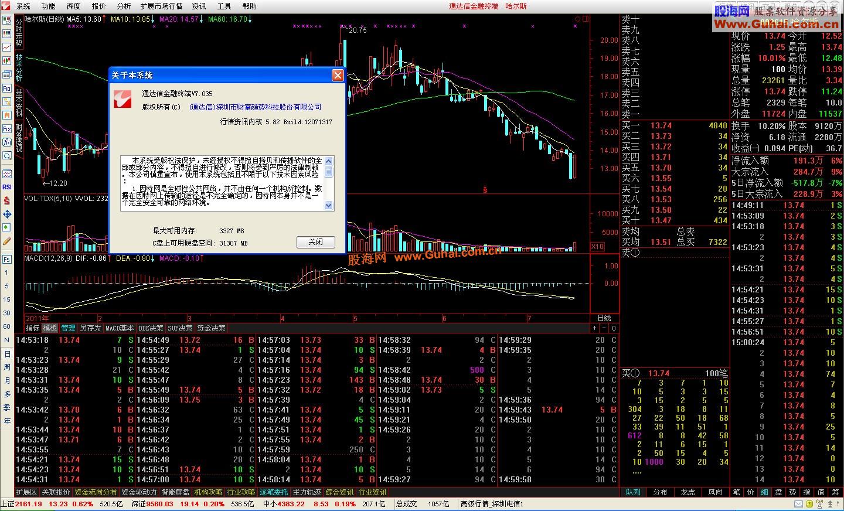Switch to weekly period 周
The height and width of the screenshot is (511, 844).
pyautogui.click(x=7, y=367)
